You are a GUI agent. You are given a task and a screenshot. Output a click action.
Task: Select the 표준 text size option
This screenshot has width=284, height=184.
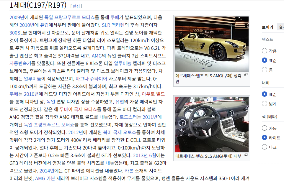click(x=265, y=60)
